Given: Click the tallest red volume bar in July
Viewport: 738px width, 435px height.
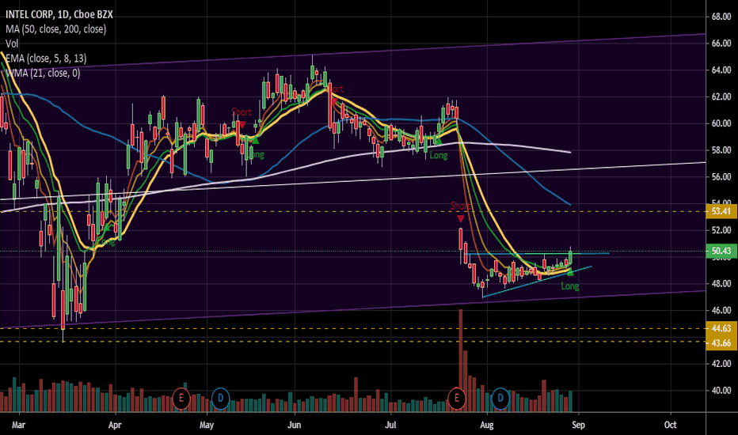Looking at the screenshot, I should click(461, 360).
